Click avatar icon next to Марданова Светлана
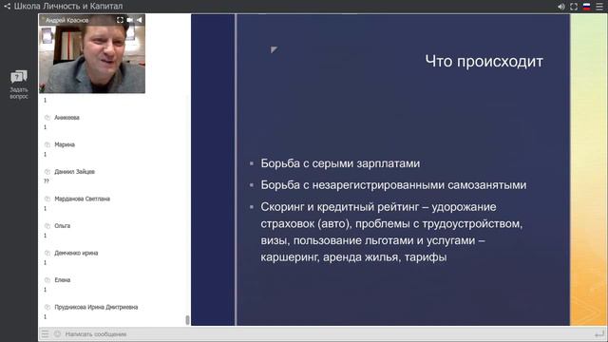Image resolution: width=608 pixels, height=342 pixels. click(x=47, y=199)
